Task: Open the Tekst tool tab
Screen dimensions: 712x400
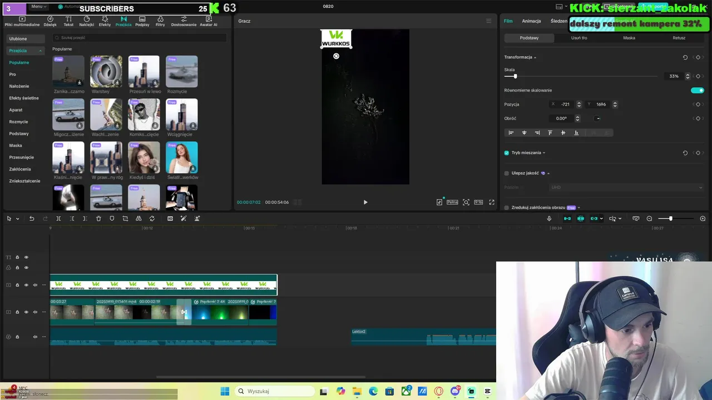Action: [x=68, y=21]
